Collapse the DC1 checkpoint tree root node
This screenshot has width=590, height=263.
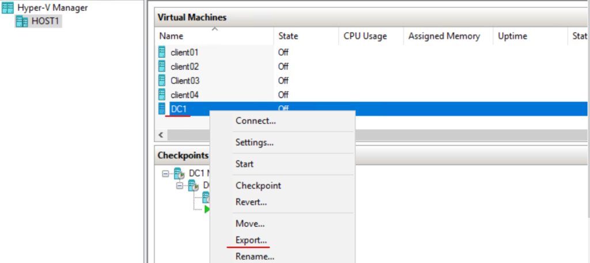pyautogui.click(x=166, y=173)
